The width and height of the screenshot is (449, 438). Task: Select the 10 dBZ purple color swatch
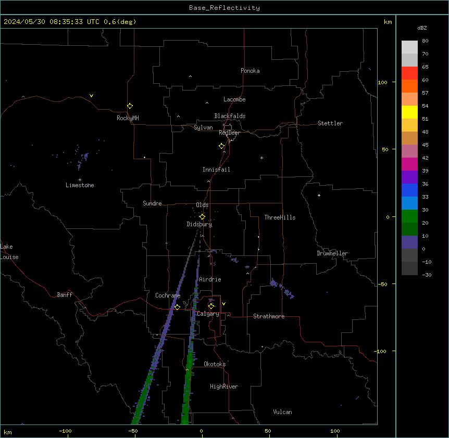click(x=409, y=242)
